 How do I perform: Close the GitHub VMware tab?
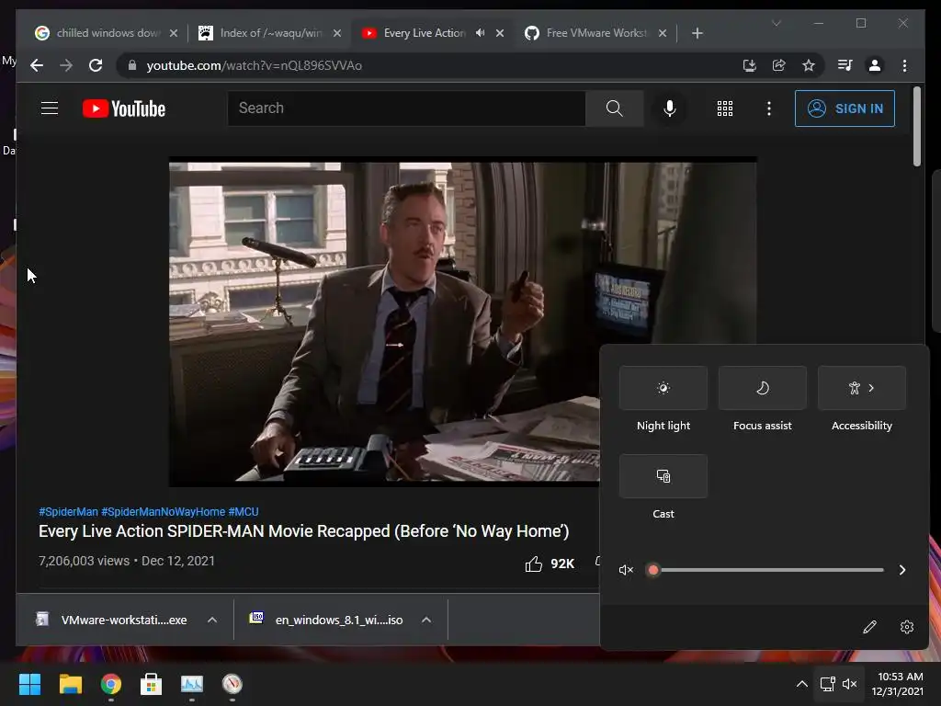coord(663,33)
